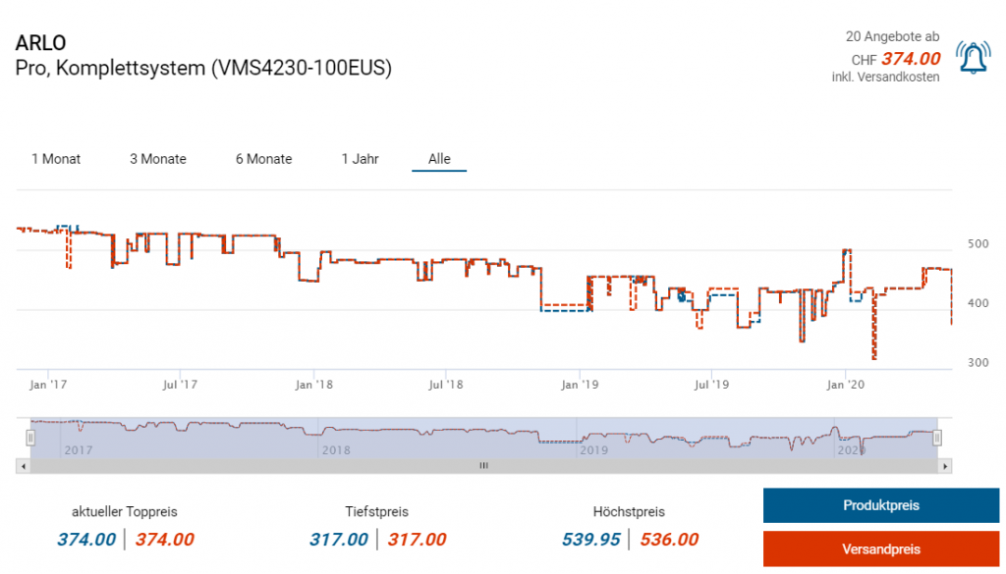Viewport: 1006px width, 574px height.
Task: Click the left navigator range handle
Action: (30, 438)
